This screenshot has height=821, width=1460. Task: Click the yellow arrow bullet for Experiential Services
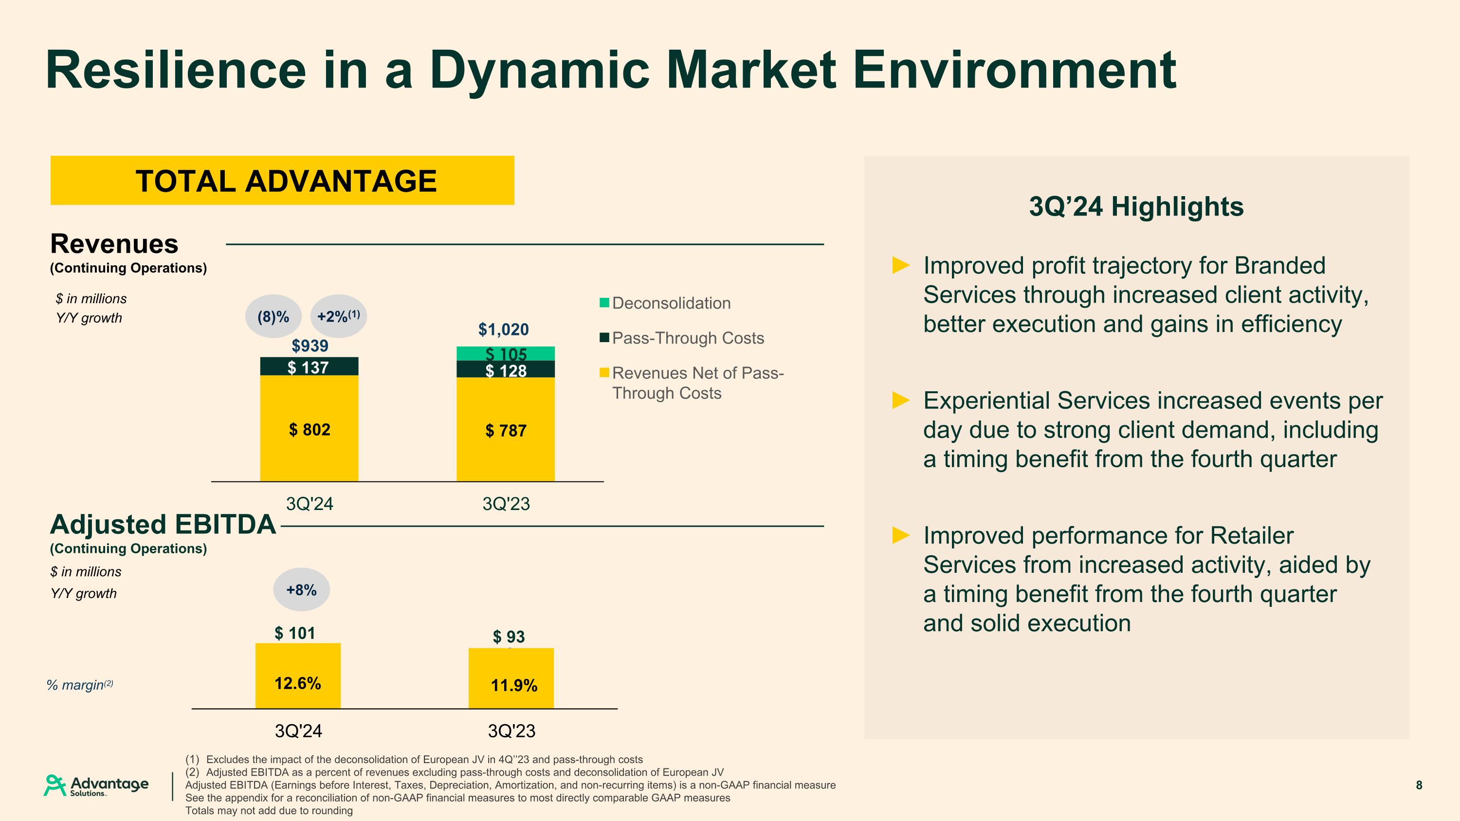(901, 400)
